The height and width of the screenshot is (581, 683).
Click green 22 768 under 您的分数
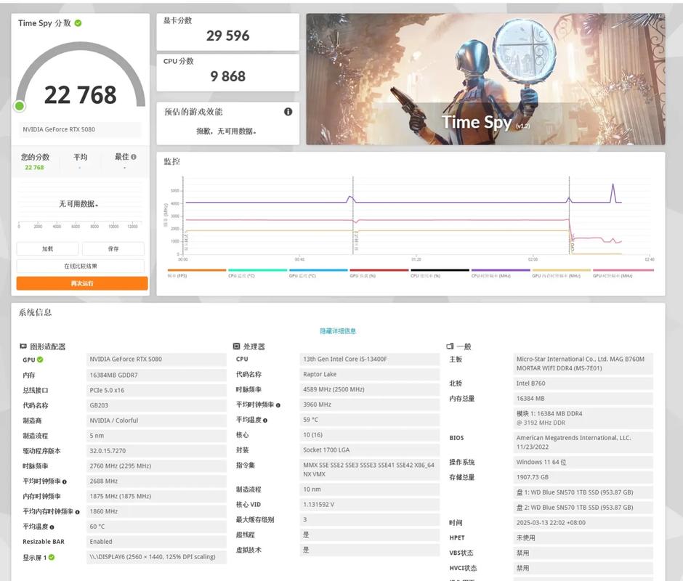point(34,167)
